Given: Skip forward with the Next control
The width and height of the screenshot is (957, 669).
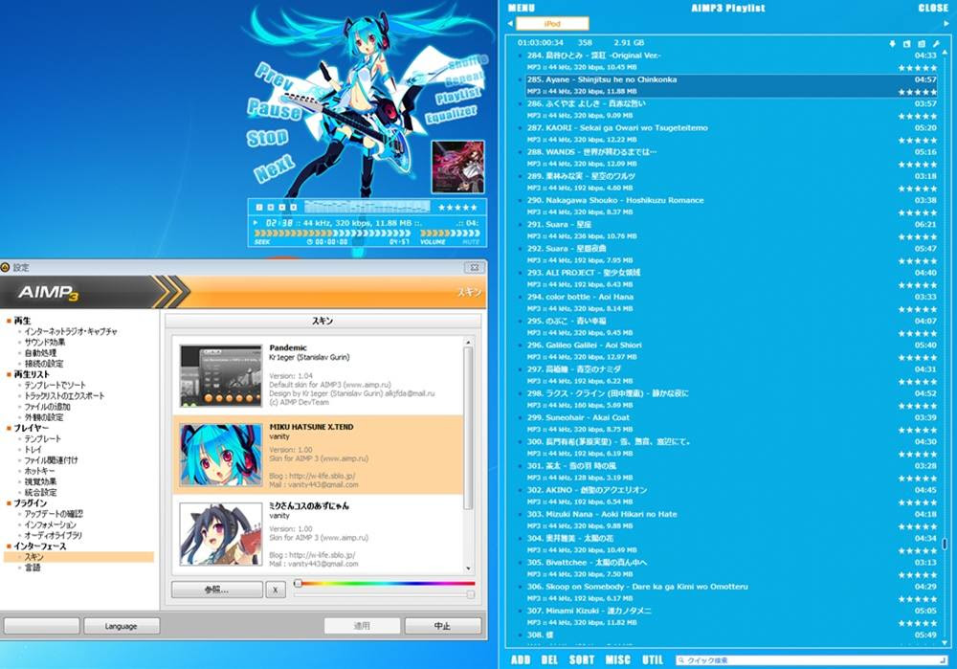Looking at the screenshot, I should tap(274, 168).
